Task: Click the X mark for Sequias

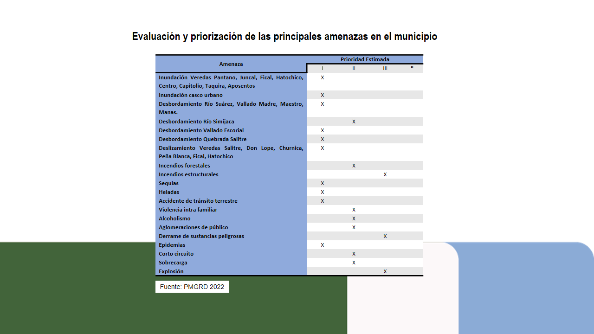Action: (323, 183)
